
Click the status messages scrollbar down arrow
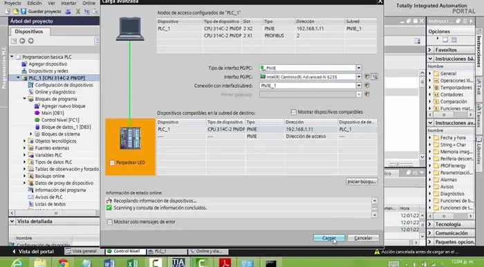click(375, 215)
